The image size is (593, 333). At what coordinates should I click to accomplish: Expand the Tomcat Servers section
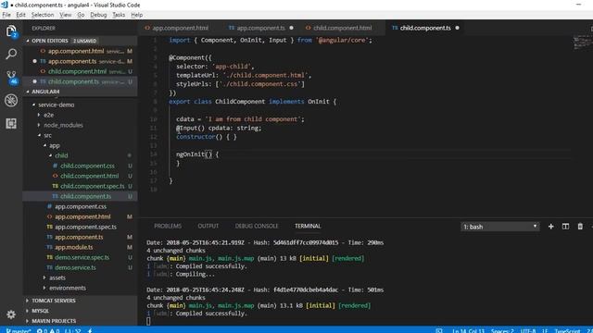point(81,301)
